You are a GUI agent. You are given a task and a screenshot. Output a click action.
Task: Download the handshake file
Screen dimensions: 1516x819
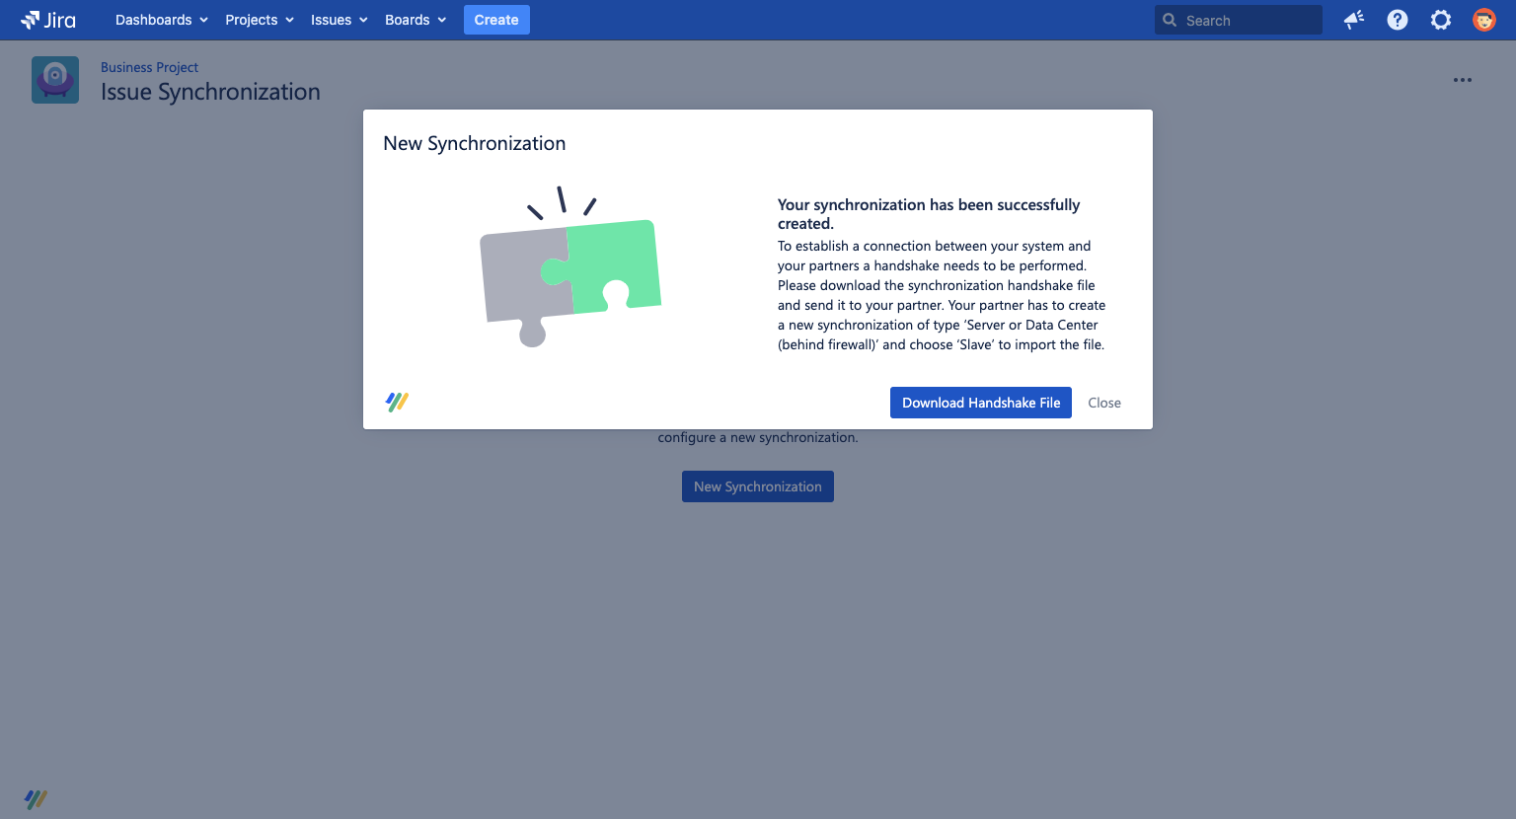tap(980, 403)
